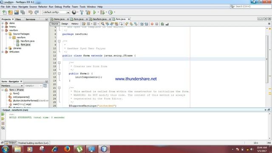This screenshot has height=153, width=272.
Task: Switch to the Services panel tab
Action: (30, 19)
